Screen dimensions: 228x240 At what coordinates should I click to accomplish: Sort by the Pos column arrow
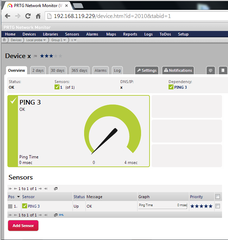click(18, 197)
